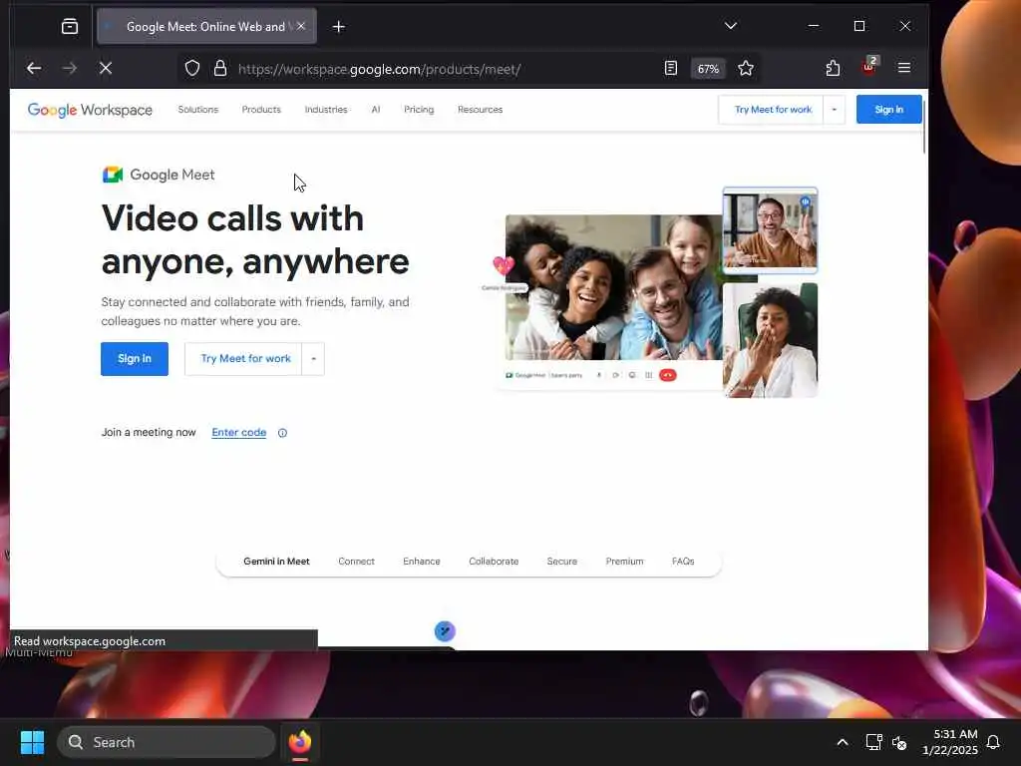This screenshot has width=1021, height=766.
Task: View site security padlock info
Action: point(220,69)
